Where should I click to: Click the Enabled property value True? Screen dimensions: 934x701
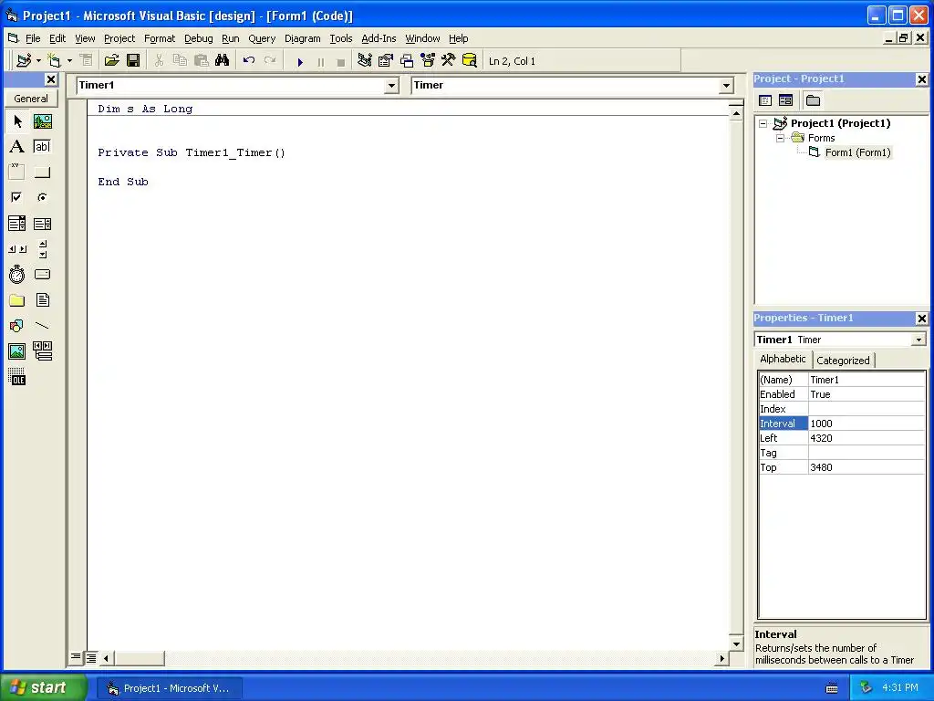(x=867, y=394)
